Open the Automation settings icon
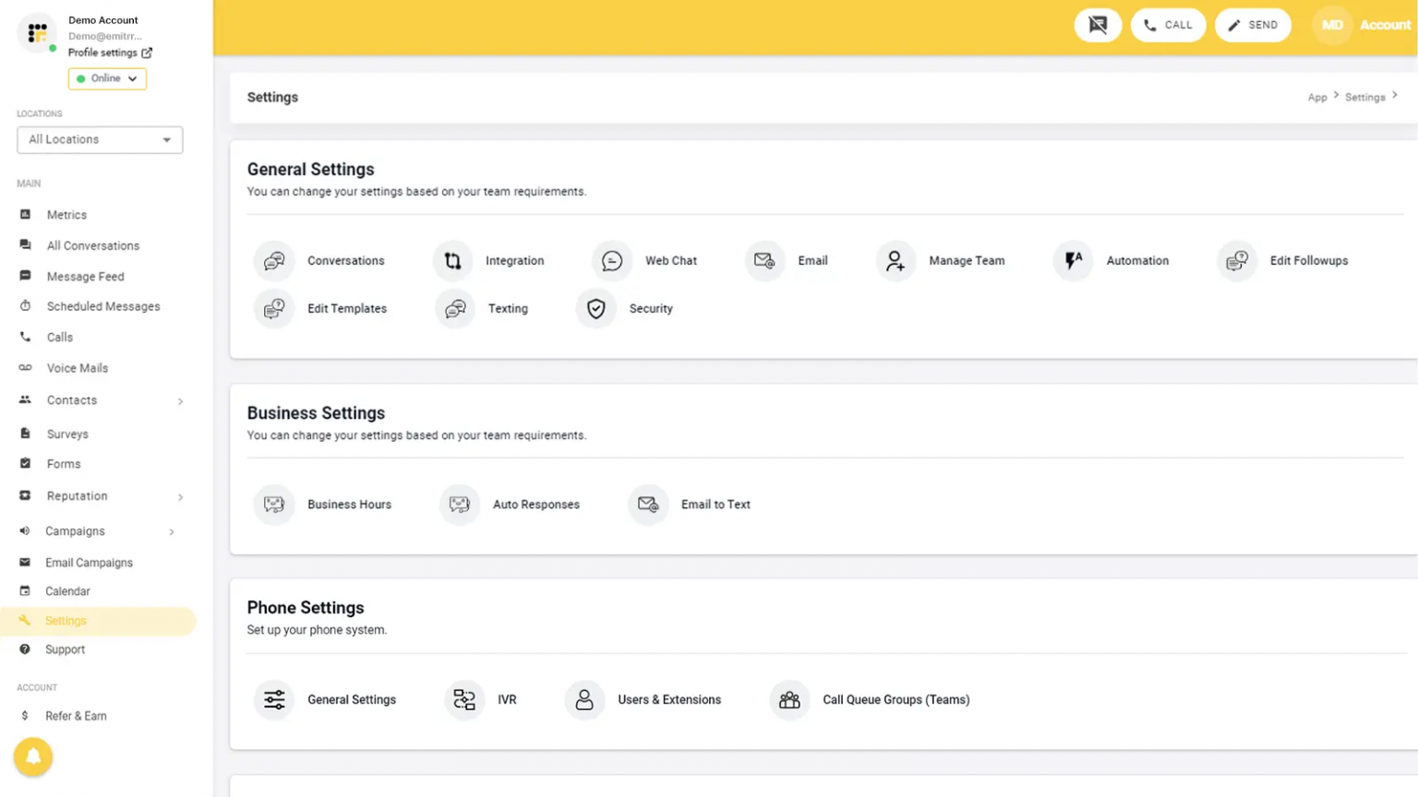Screen dimensions: 1418x797 click(1072, 261)
